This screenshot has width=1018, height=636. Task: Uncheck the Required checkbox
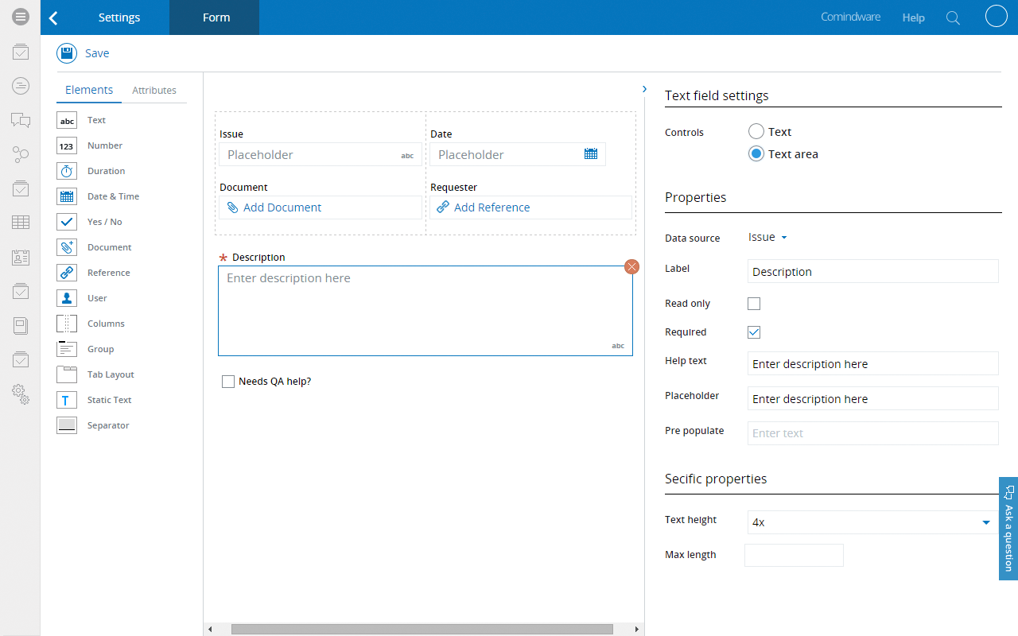pos(754,332)
